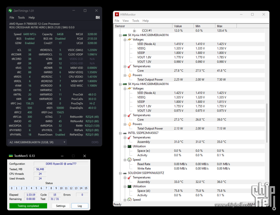Expand the CCX #1 node
Viewport: 280px width, 215px height.
click(x=134, y=31)
